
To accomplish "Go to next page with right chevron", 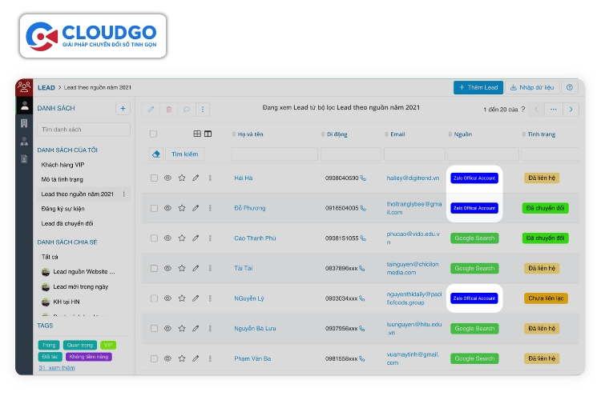I will pyautogui.click(x=571, y=110).
